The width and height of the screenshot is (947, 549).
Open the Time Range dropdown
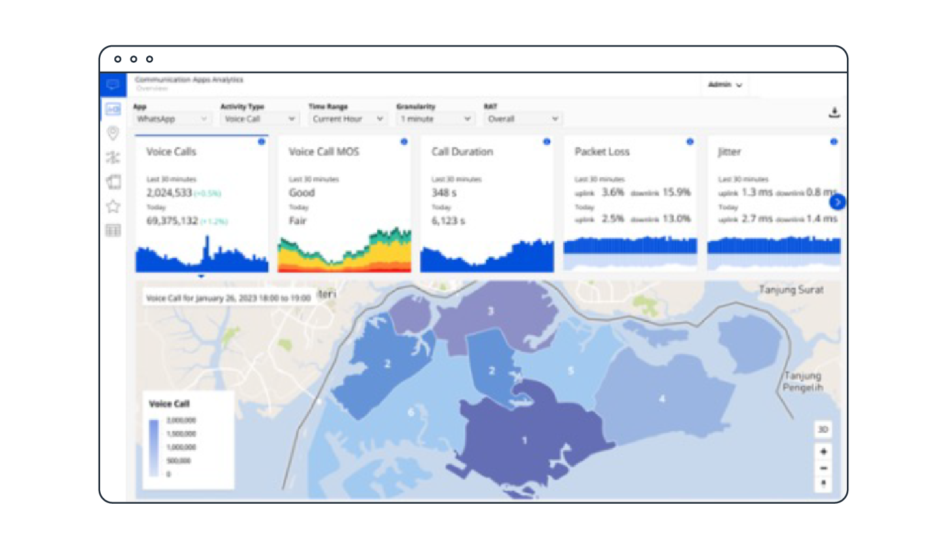click(348, 118)
